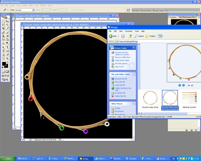The image size is (201, 161).
Task: Click the Folders toolbar button
Action: [x=150, y=36]
